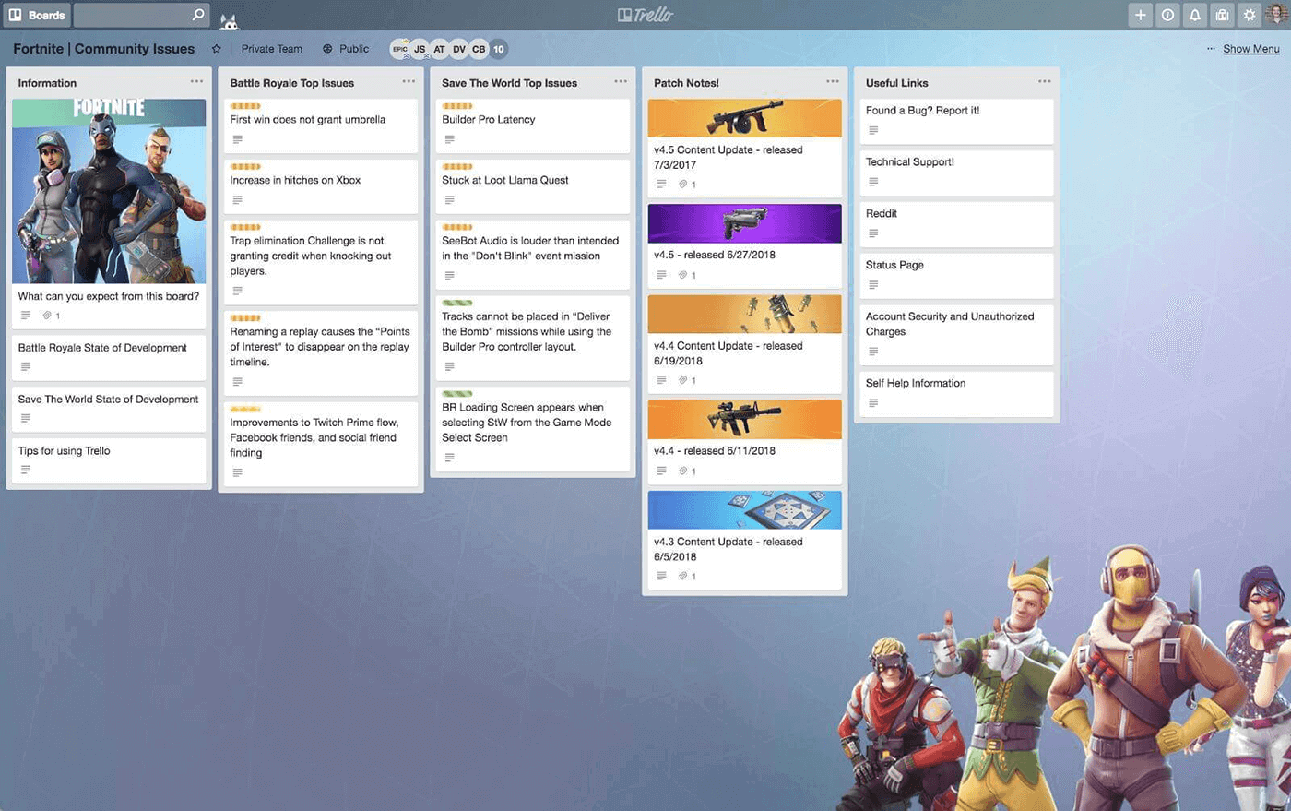Open v4.4 released 6/11/2018 card

745,442
